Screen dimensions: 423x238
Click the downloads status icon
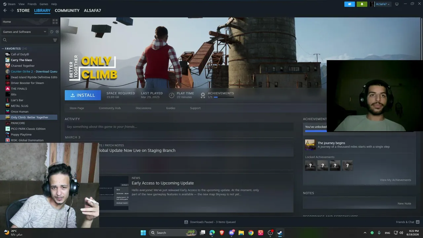pyautogui.click(x=186, y=222)
